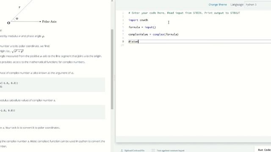Click the Upload Code as File link
The image size is (271, 152).
coord(135,150)
